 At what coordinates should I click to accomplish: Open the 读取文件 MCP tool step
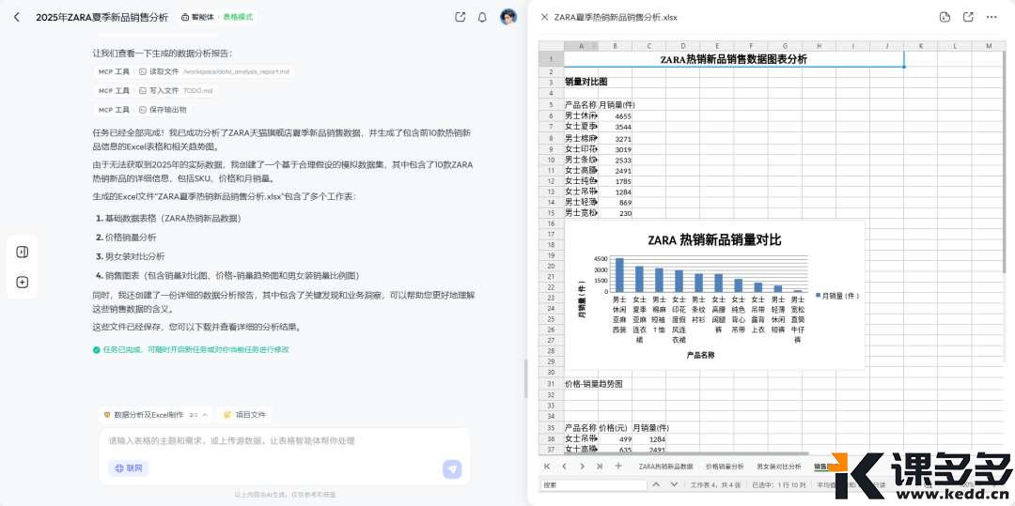point(193,71)
